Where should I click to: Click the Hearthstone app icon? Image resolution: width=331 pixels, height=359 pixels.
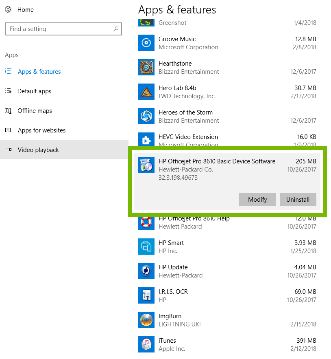click(146, 67)
